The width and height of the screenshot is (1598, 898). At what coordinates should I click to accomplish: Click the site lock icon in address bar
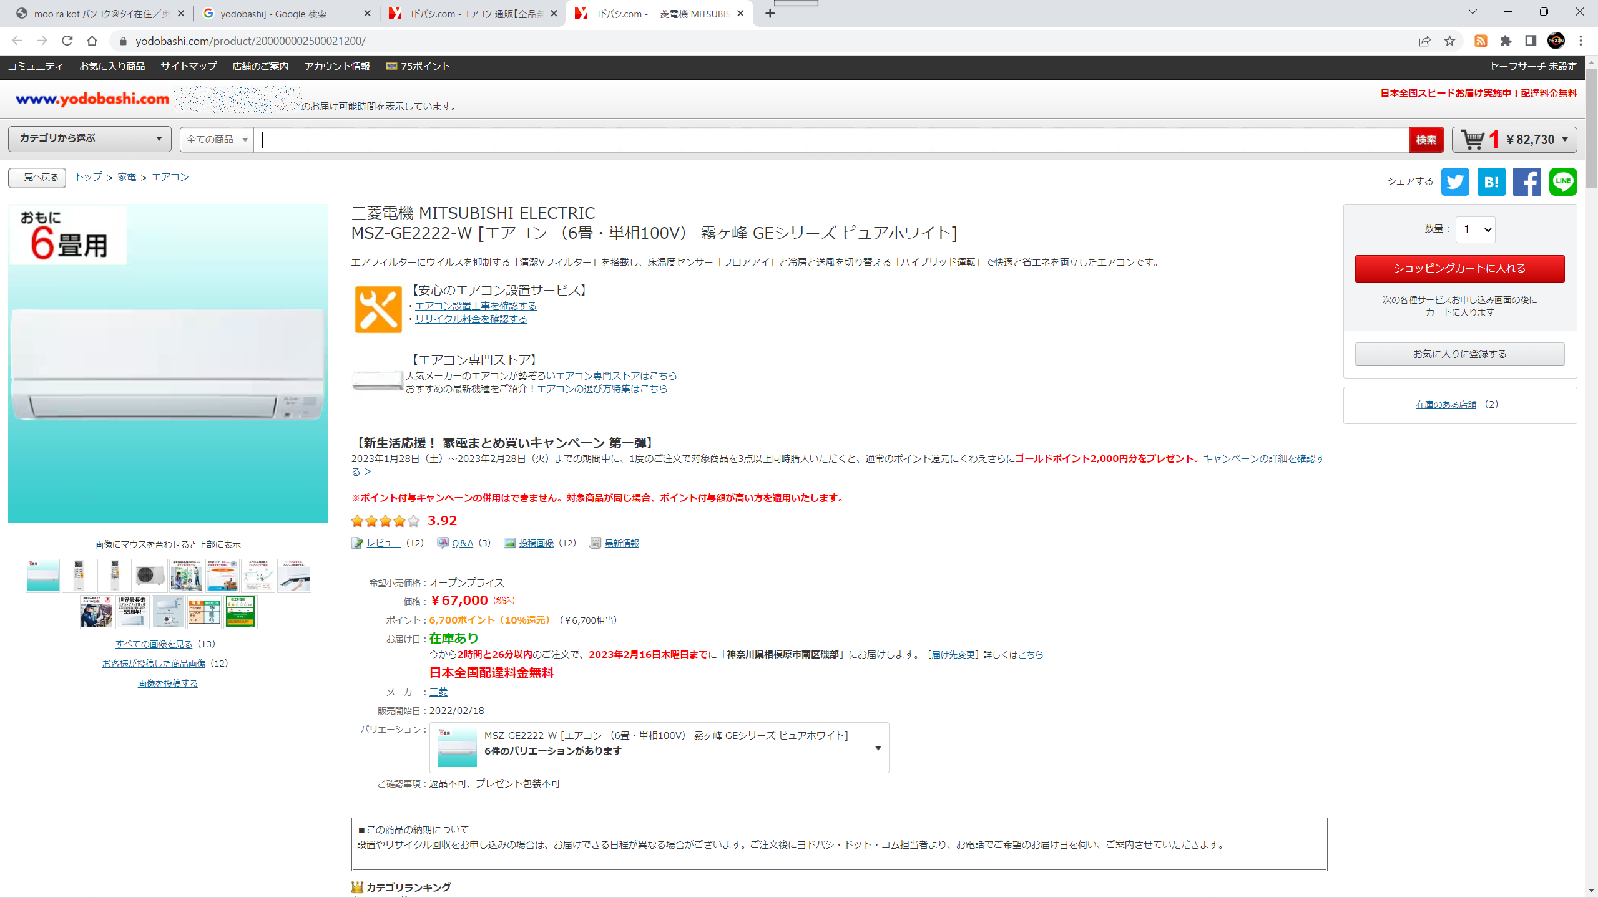point(123,41)
